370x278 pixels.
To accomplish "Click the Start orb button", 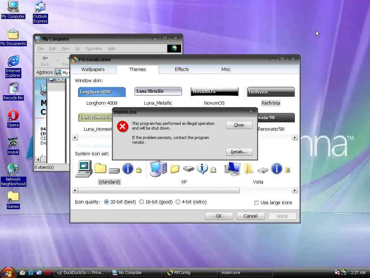I will pyautogui.click(x=8, y=273).
